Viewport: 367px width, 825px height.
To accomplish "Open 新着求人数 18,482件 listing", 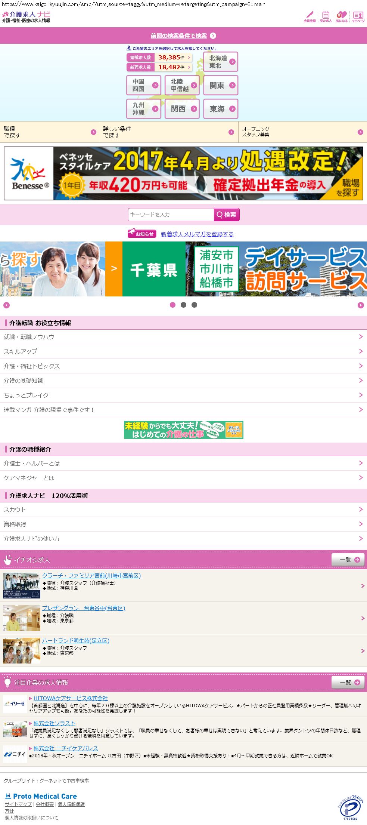I will [159, 67].
